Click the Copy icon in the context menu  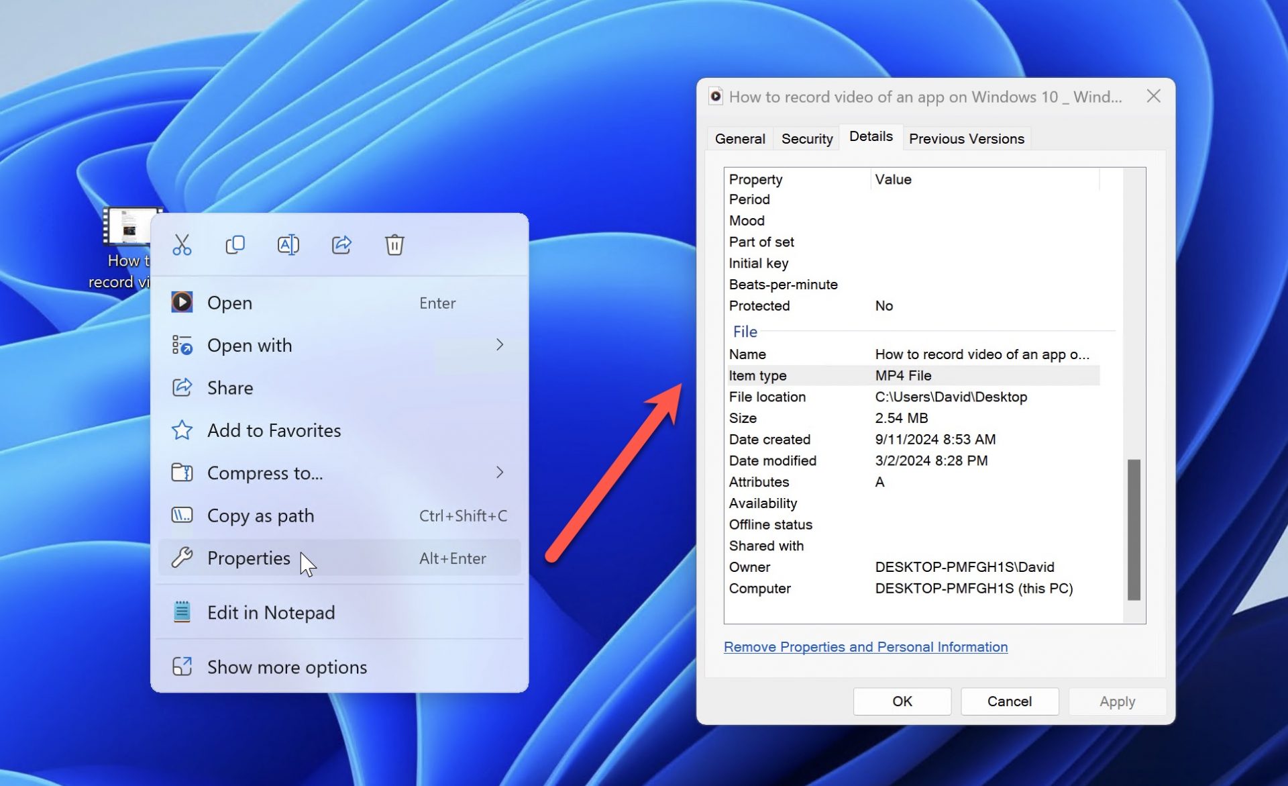point(234,244)
